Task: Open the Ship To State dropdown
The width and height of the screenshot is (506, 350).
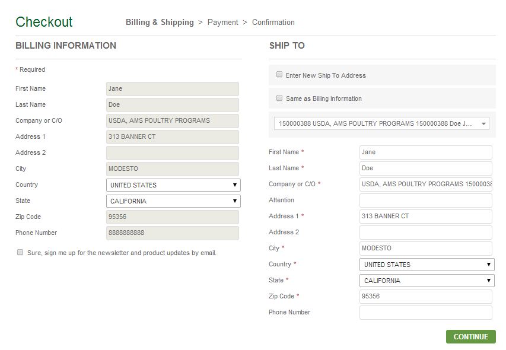Action: [x=427, y=281]
